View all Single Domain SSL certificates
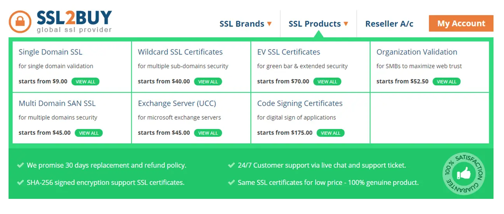Viewport: 504px width, 214px height. pos(85,82)
